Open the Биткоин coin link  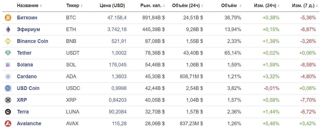coord(27,18)
